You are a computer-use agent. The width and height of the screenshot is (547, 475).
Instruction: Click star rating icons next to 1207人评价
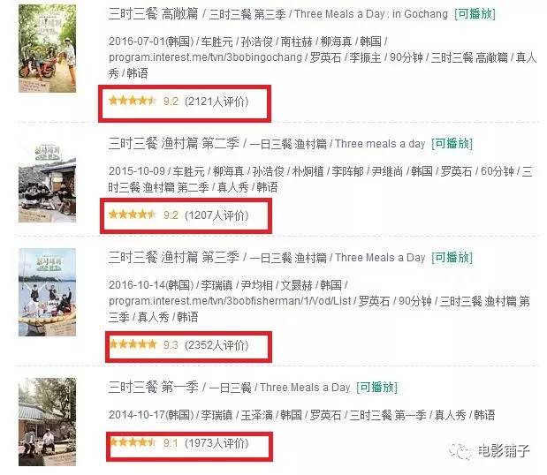[132, 215]
